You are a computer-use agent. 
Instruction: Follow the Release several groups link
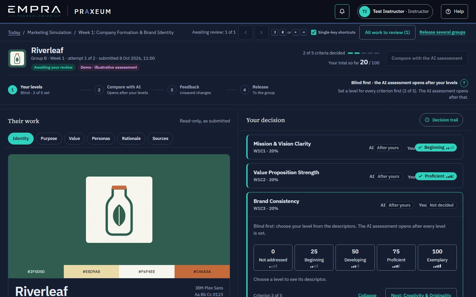[x=442, y=32]
